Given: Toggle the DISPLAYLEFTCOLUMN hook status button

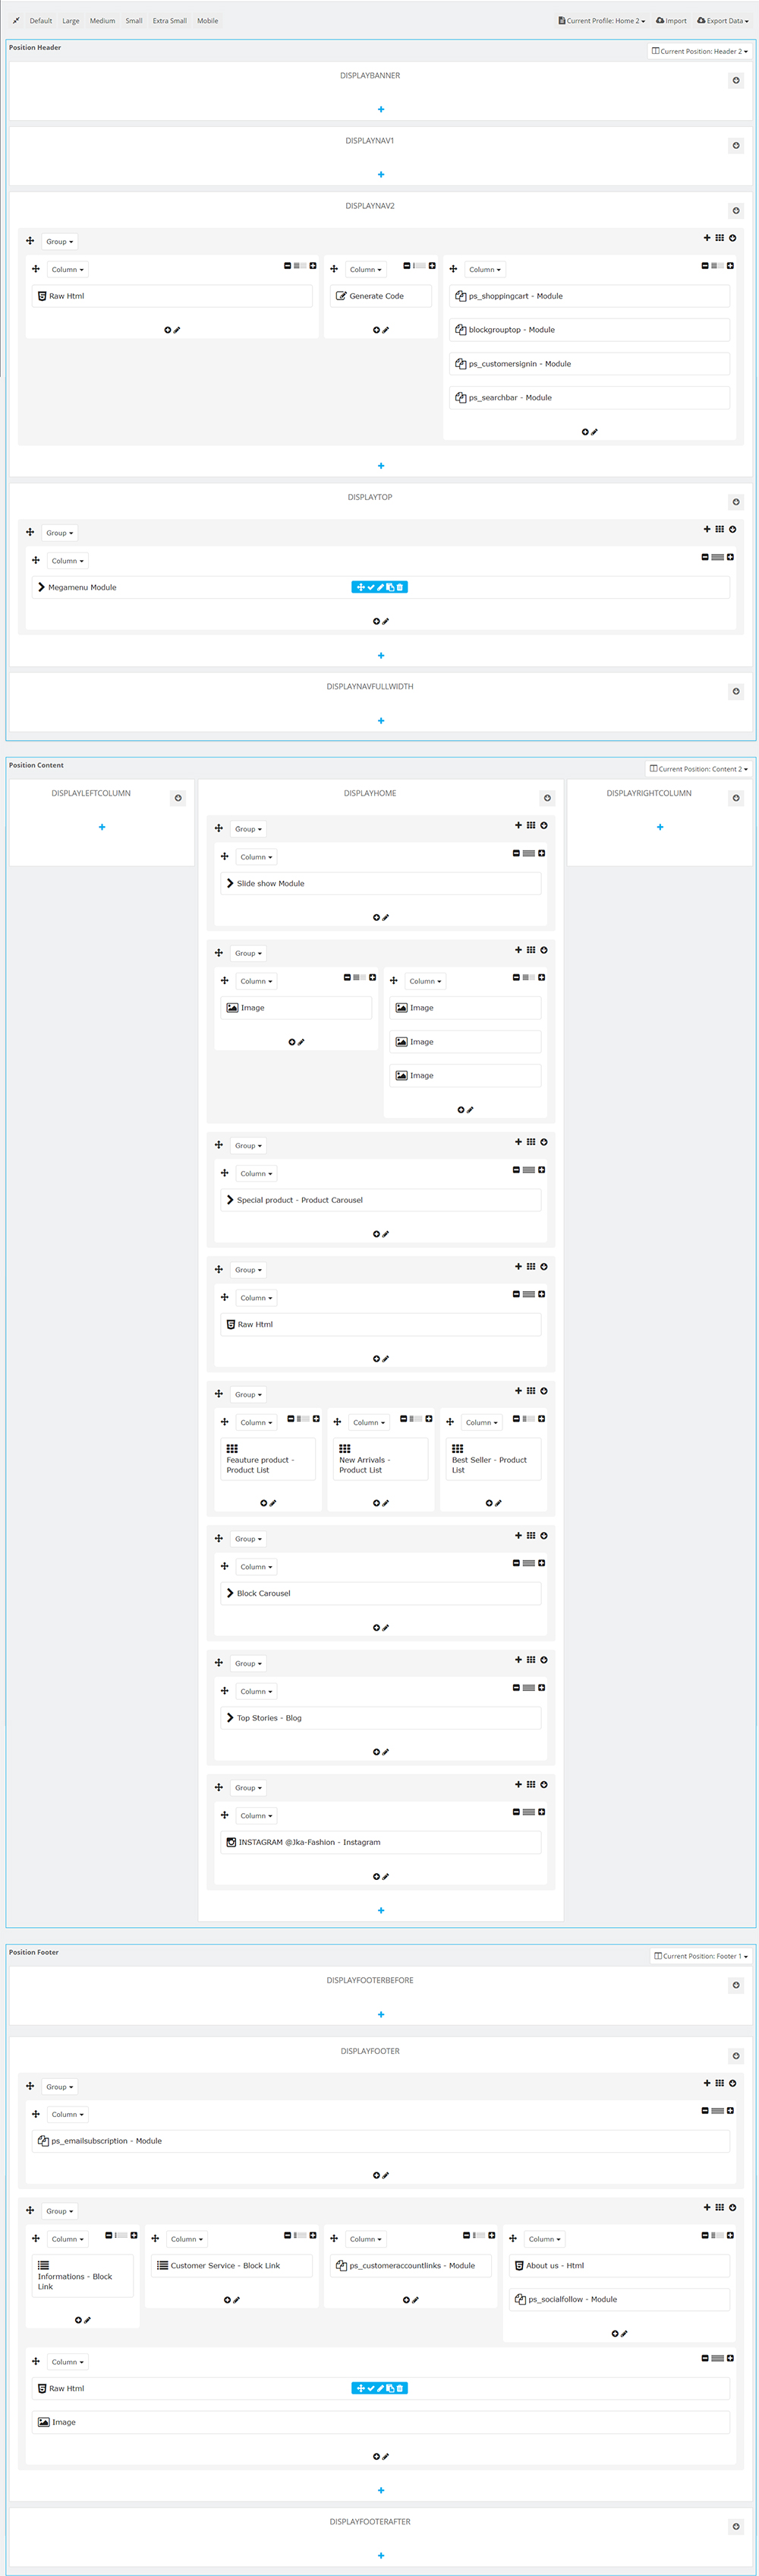Looking at the screenshot, I should pyautogui.click(x=178, y=798).
